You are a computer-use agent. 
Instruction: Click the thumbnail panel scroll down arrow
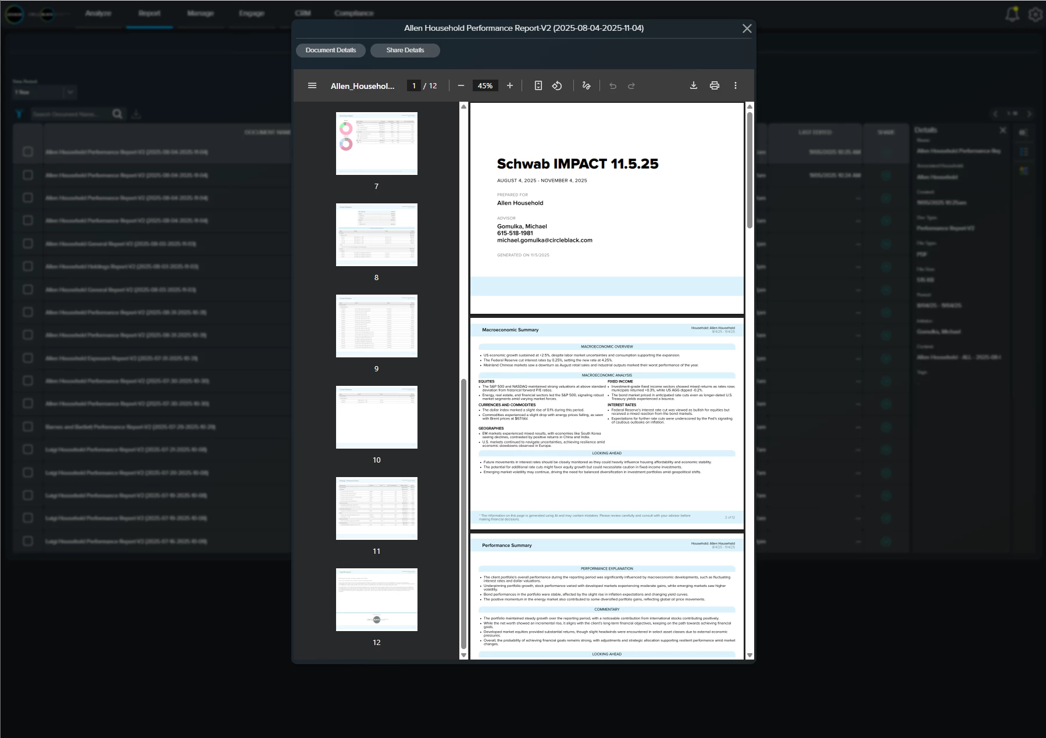click(x=463, y=655)
